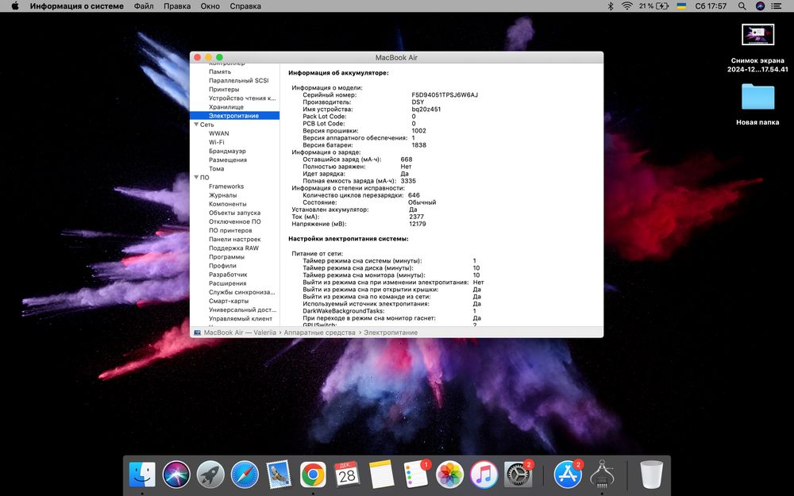This screenshot has width=794, height=496.
Task: Click the Bluetooth icon in menu bar
Action: click(611, 6)
